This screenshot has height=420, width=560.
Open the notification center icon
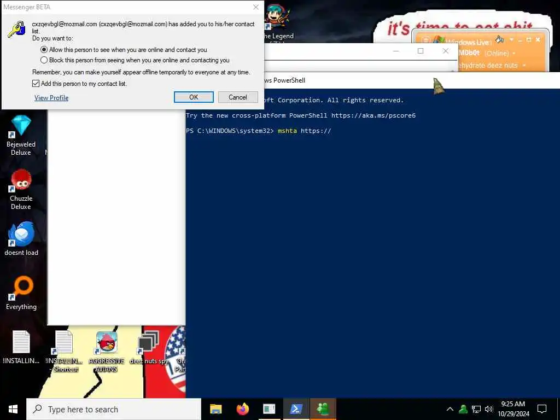pos(542,409)
